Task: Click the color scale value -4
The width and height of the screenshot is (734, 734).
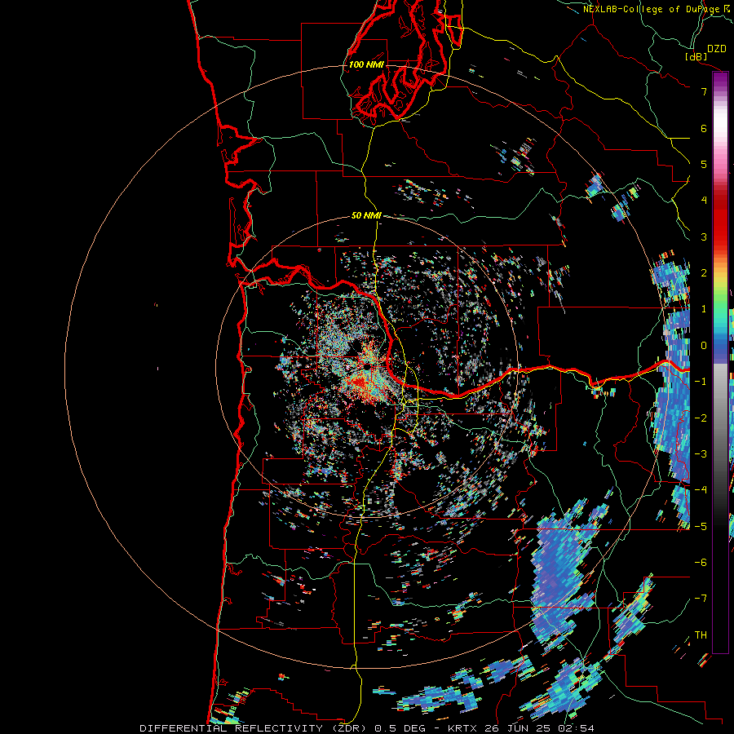Action: [701, 490]
